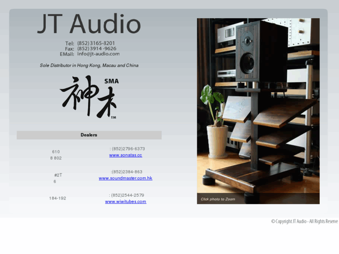Click the address text '184-192'

coord(57,198)
